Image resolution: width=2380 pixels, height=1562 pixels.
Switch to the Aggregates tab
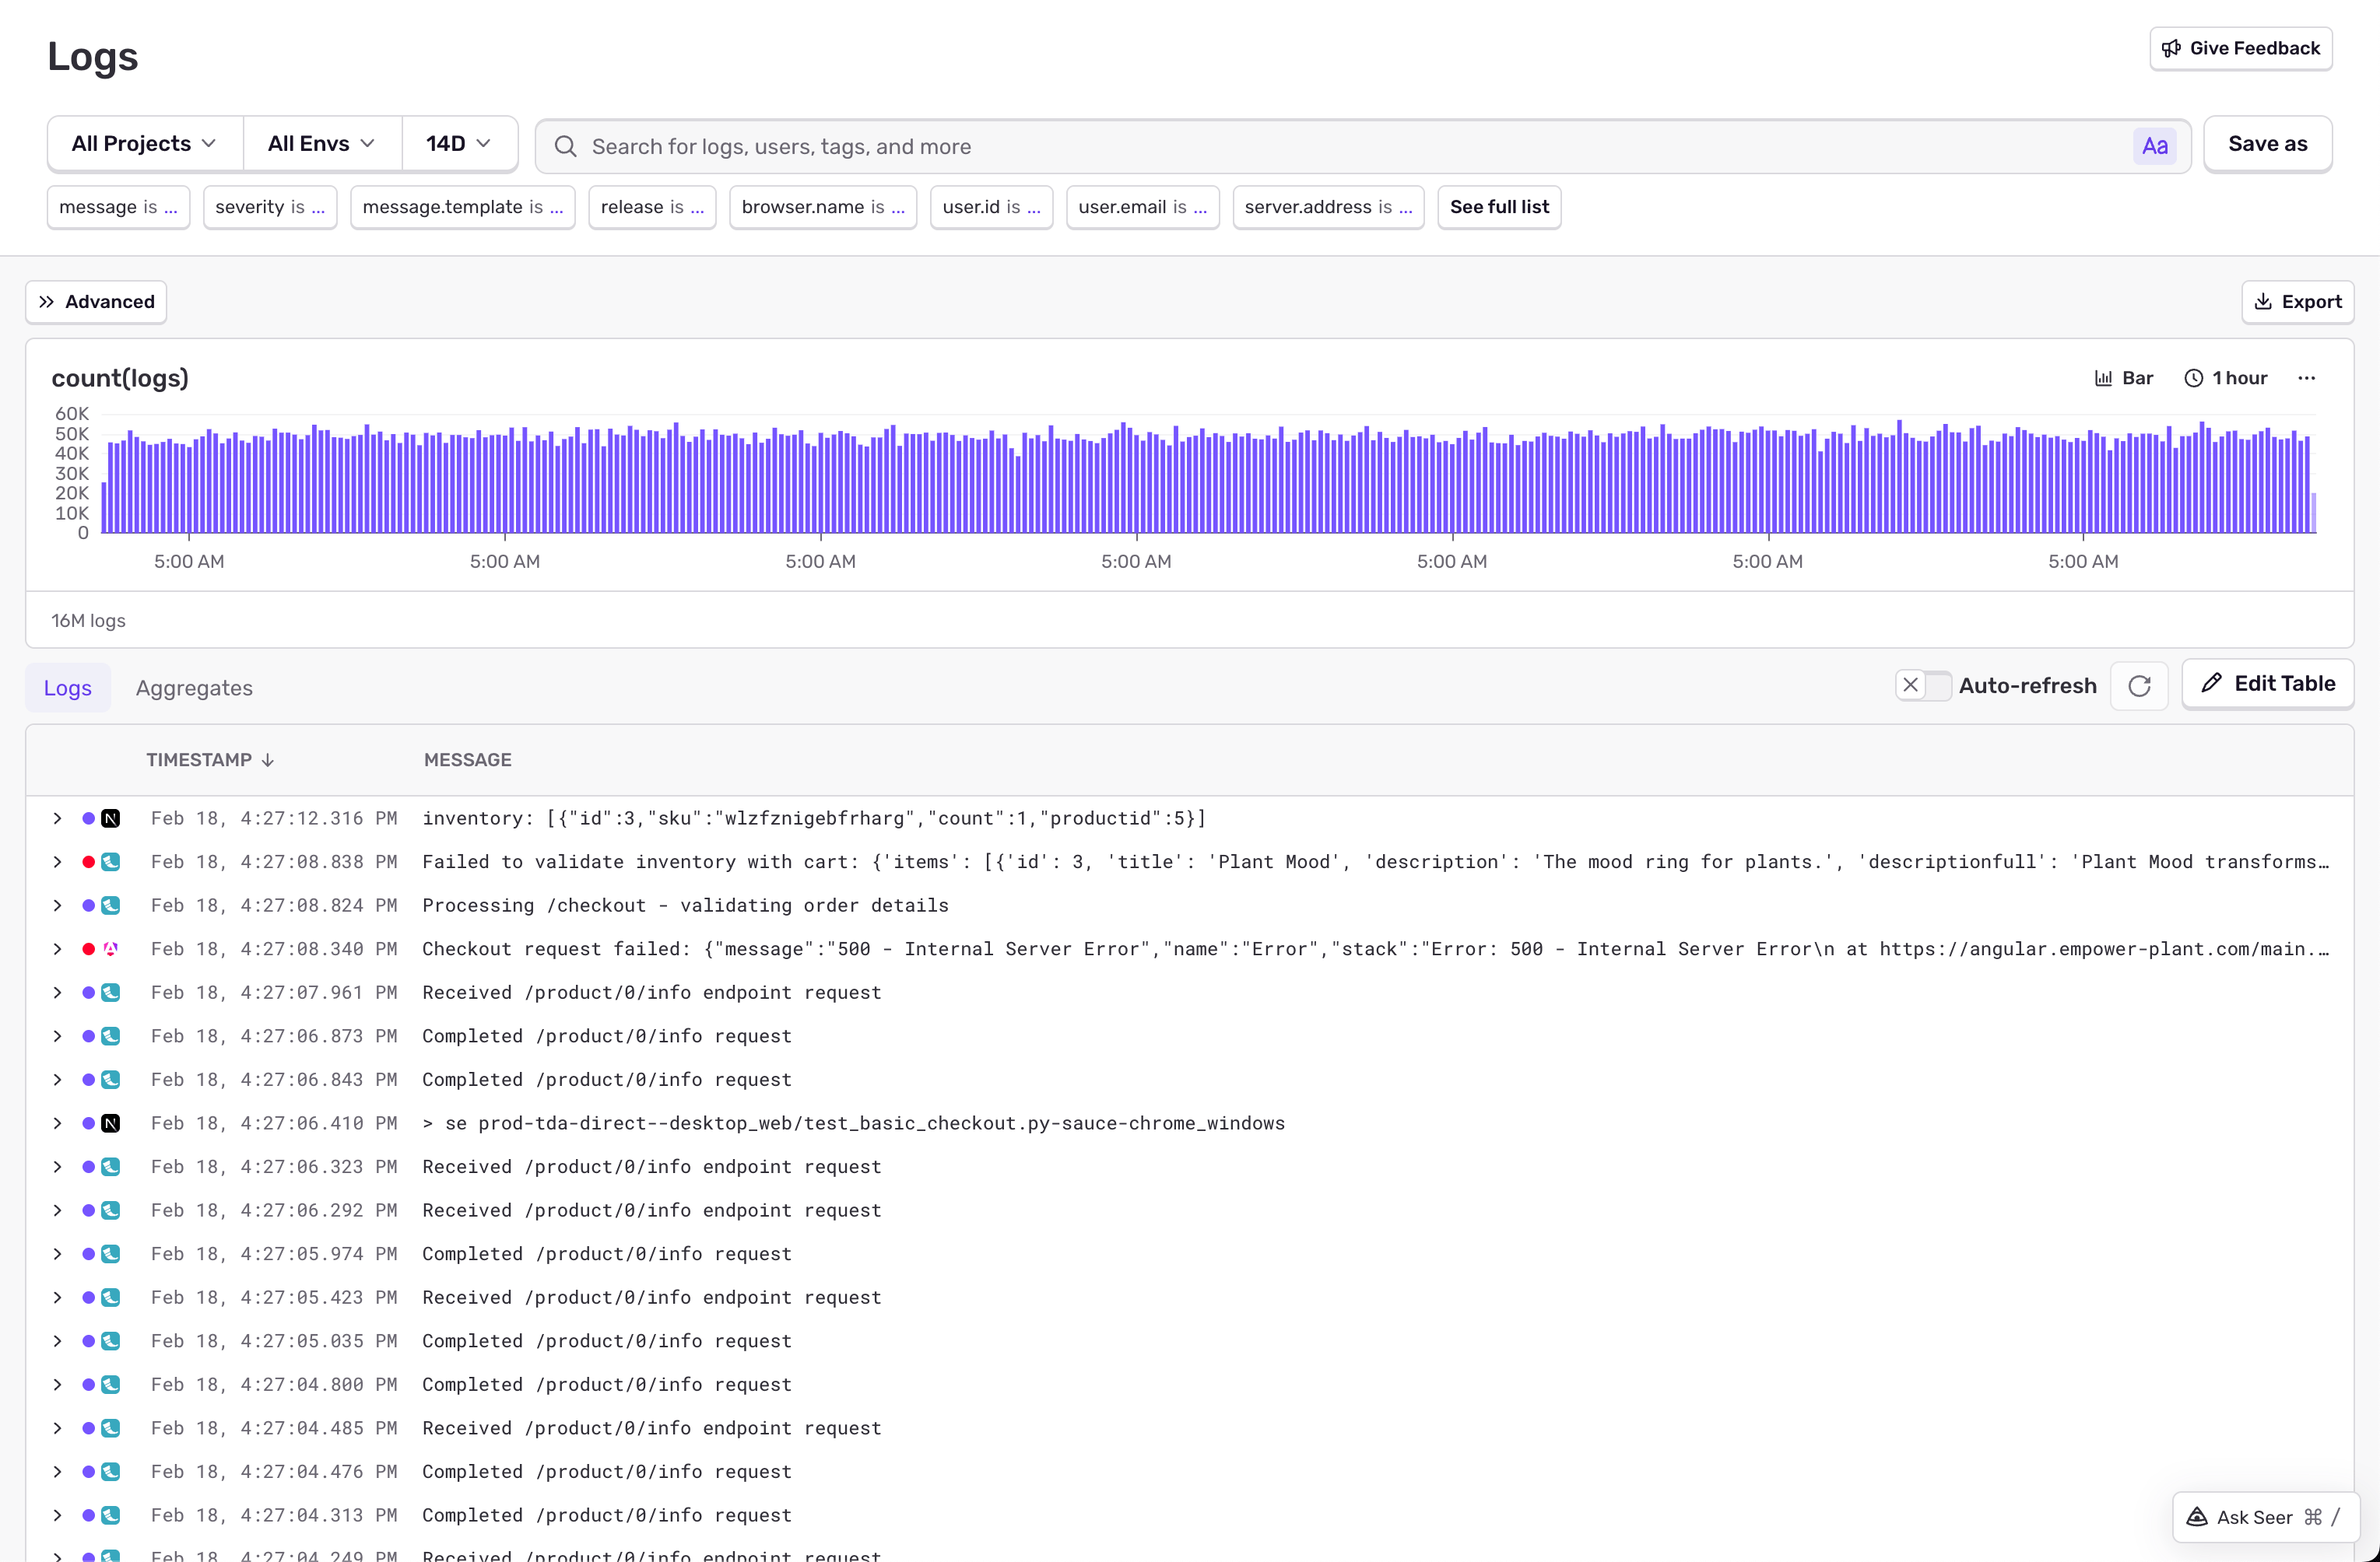[x=194, y=688]
